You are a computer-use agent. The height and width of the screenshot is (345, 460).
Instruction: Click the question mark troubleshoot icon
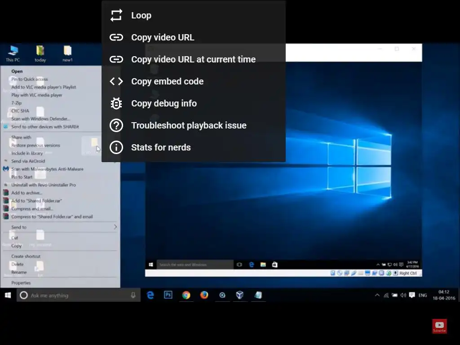pyautogui.click(x=116, y=125)
